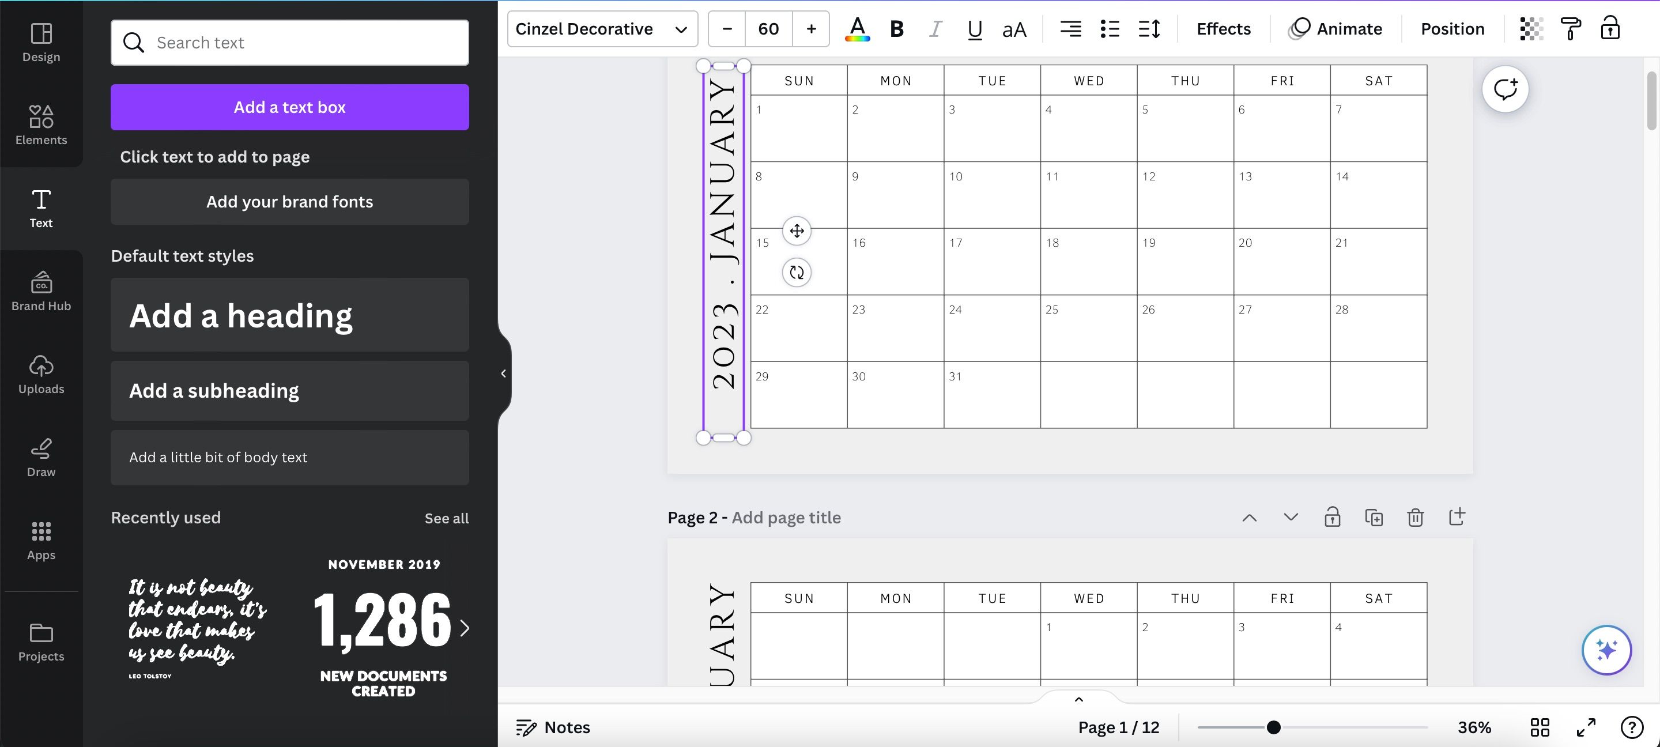
Task: Move Page 2 down with chevron
Action: pos(1290,518)
